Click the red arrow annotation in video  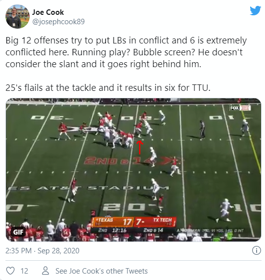(140, 147)
